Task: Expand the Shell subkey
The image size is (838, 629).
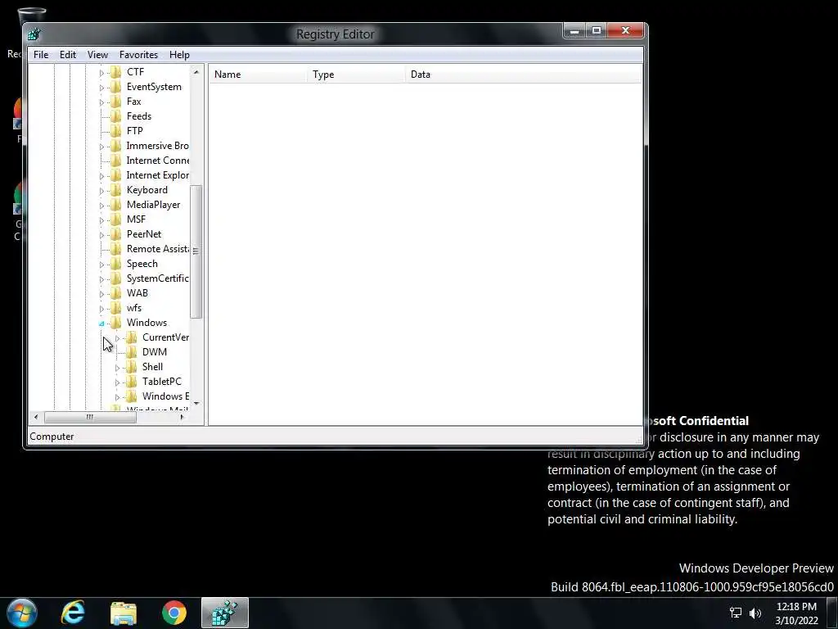Action: click(118, 368)
